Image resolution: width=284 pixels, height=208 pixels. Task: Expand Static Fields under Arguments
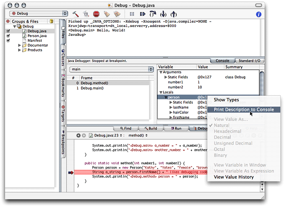pyautogui.click(x=166, y=77)
